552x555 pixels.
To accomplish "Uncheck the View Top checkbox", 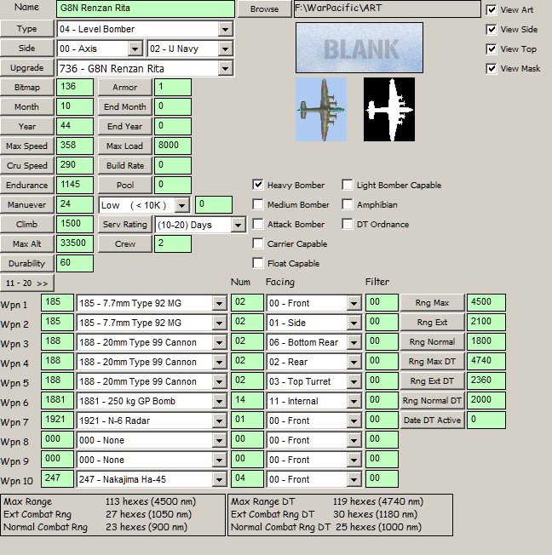I will point(491,49).
